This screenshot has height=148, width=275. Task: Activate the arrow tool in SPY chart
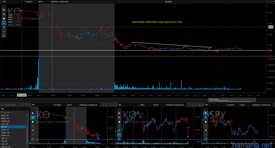pyautogui.click(x=206, y=130)
